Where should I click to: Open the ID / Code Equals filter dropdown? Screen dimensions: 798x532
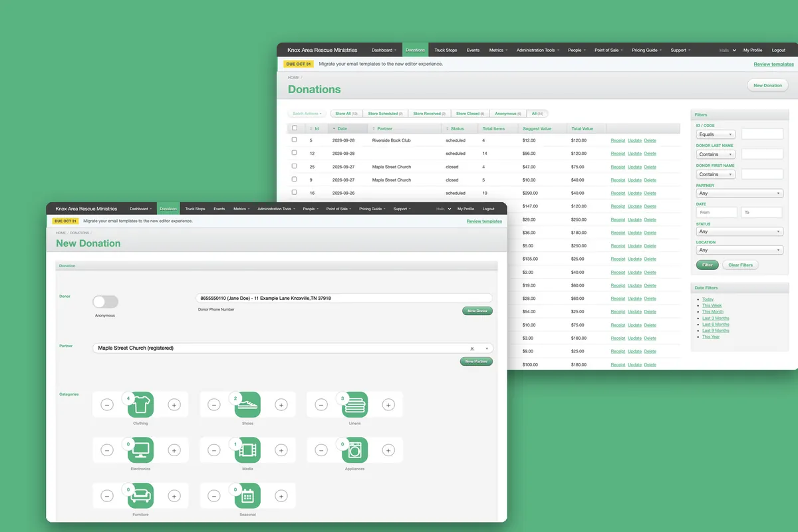click(x=716, y=134)
